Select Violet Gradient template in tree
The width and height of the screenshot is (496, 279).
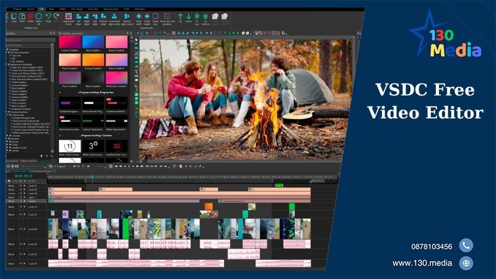19,82
